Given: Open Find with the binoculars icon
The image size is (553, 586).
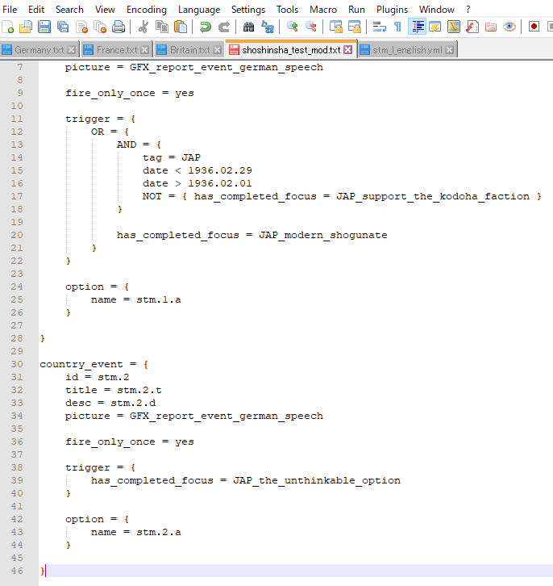Looking at the screenshot, I should click(248, 27).
